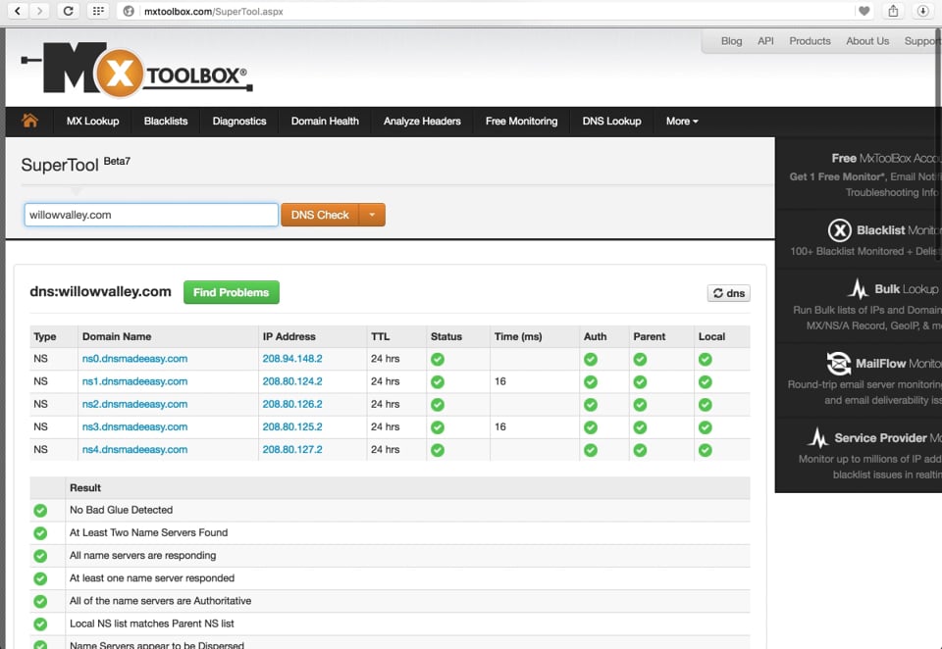Click the SuperTool title text

click(x=60, y=165)
